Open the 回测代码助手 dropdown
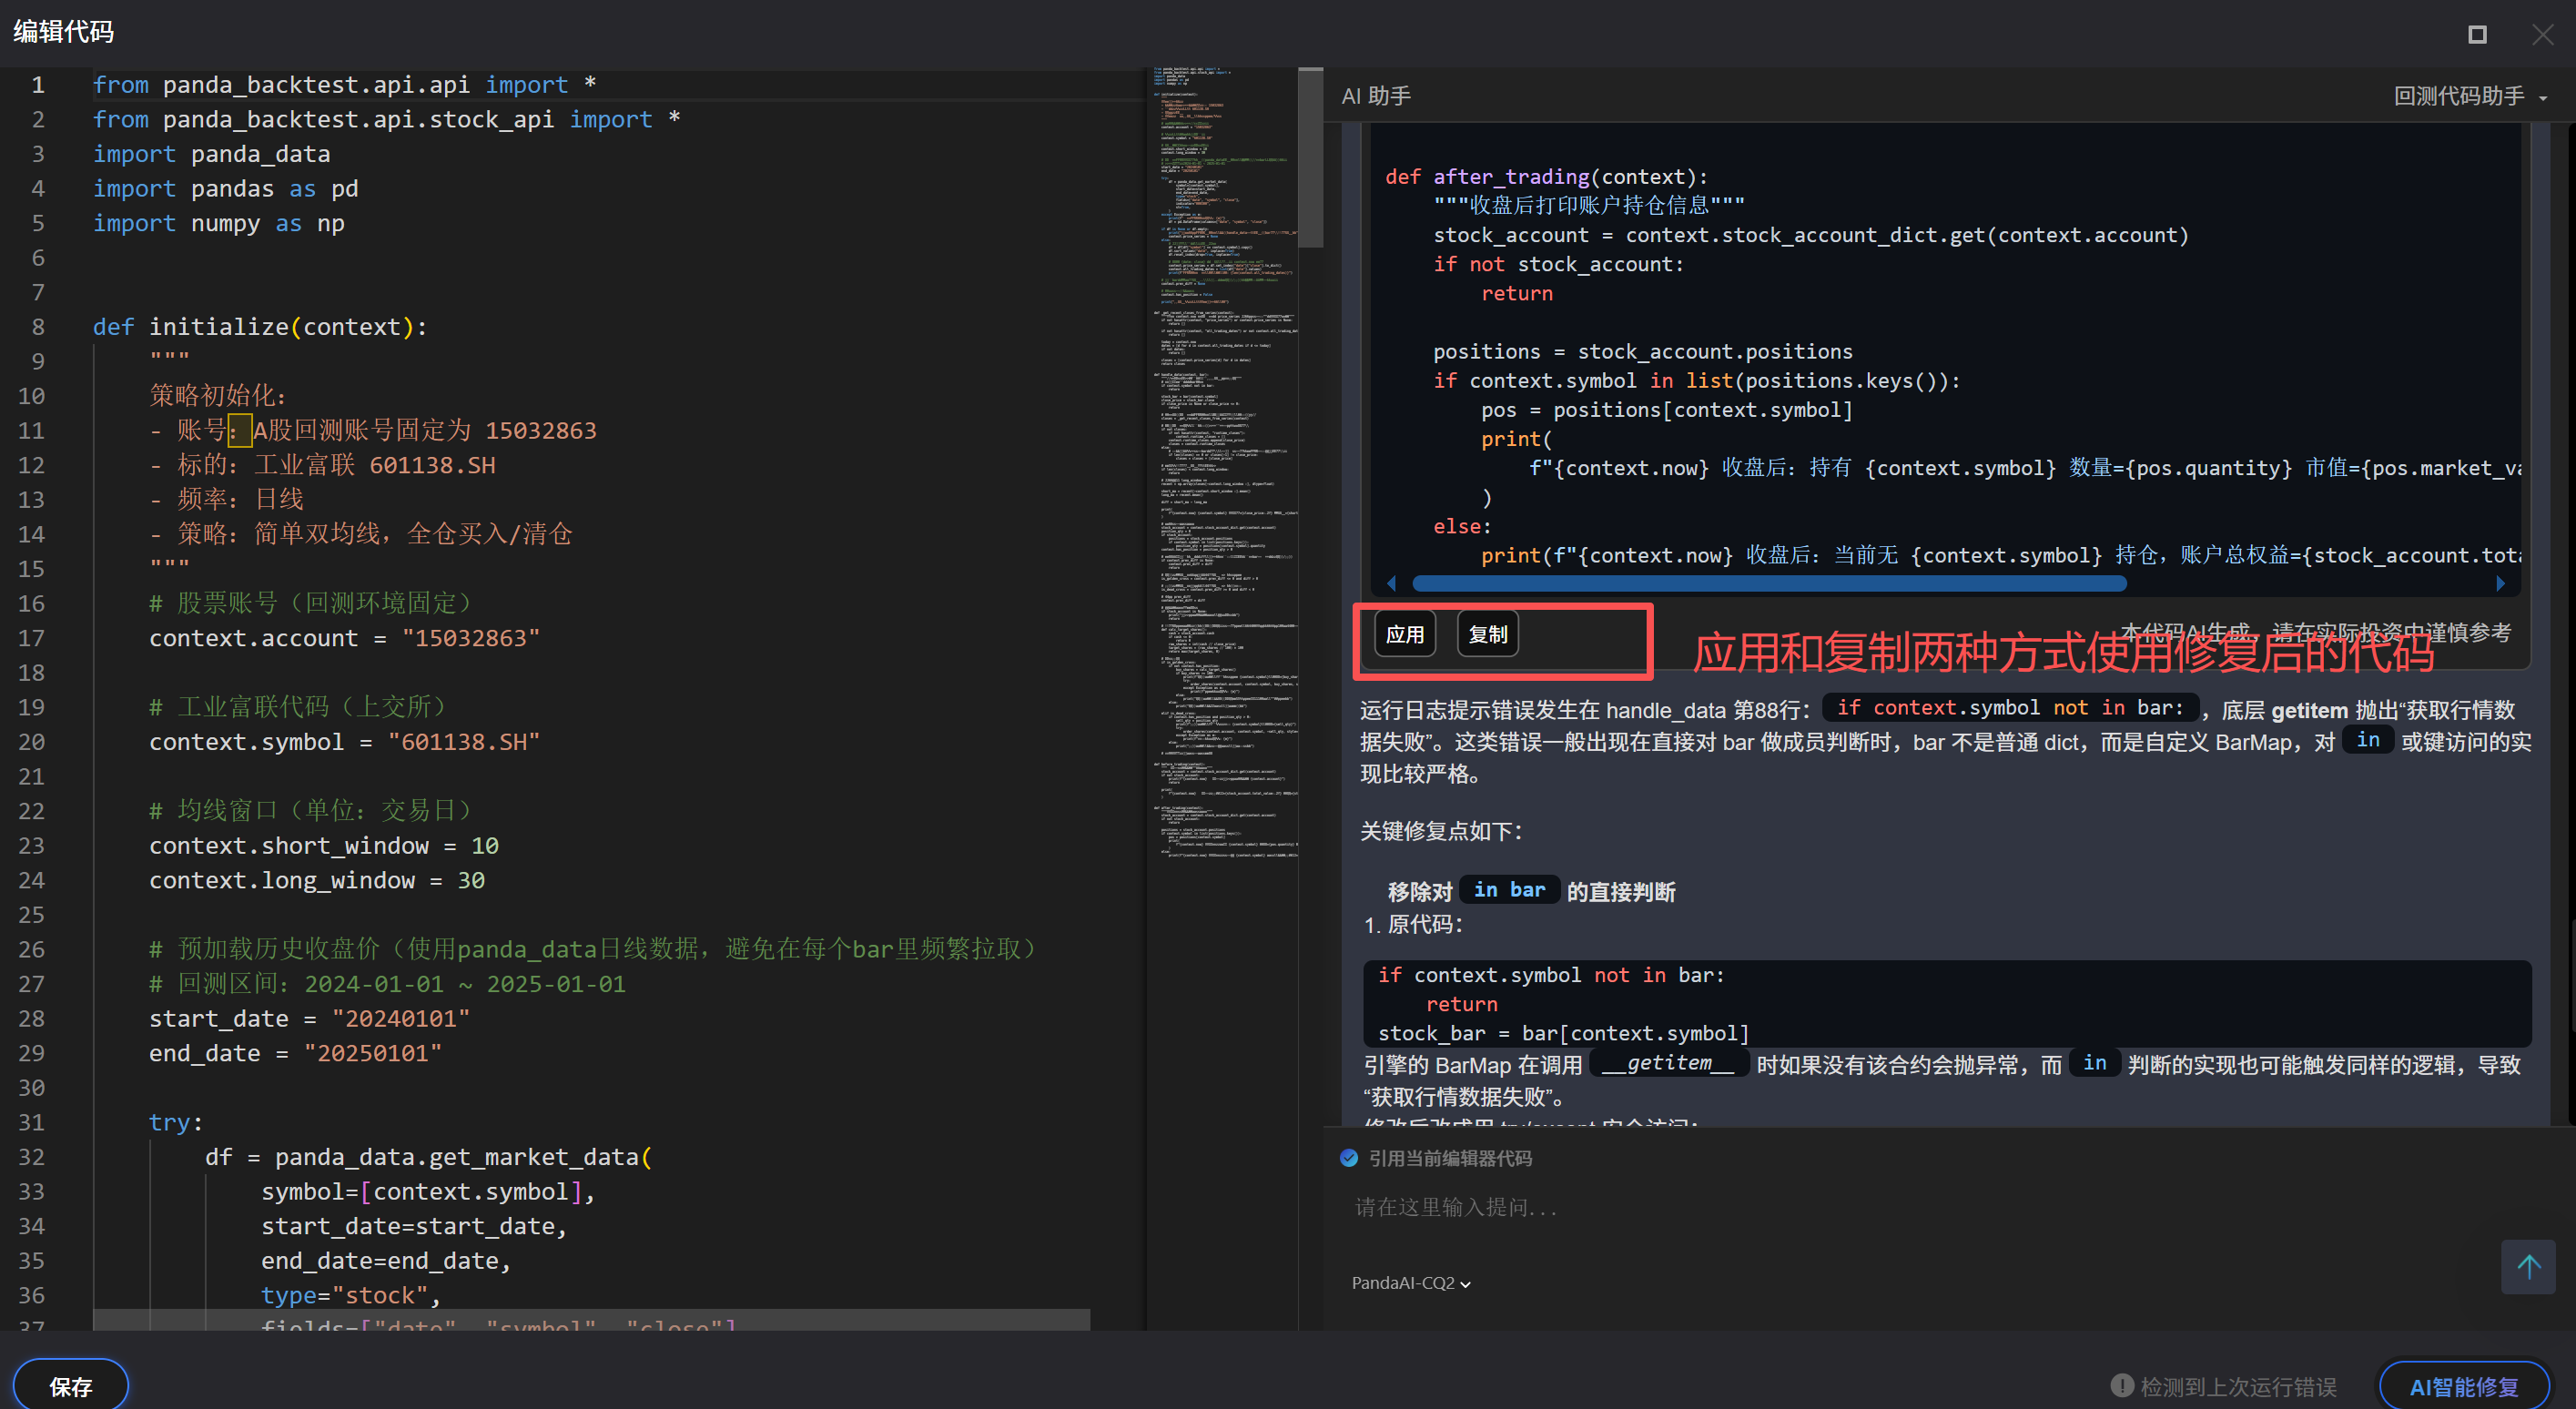 [2471, 96]
